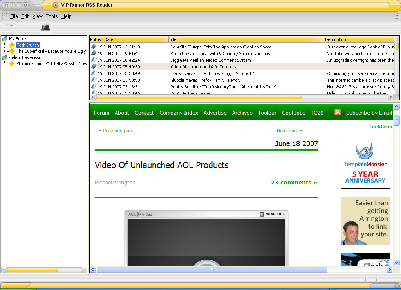Screen dimensions: 401x290
Task: Click article icon for New Site Jumps entry
Action: click(94, 47)
